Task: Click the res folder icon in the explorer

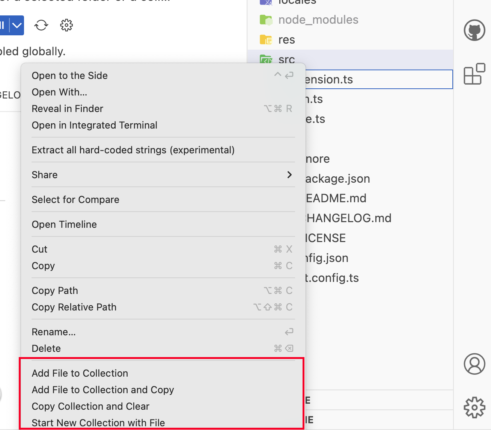Action: (266, 39)
